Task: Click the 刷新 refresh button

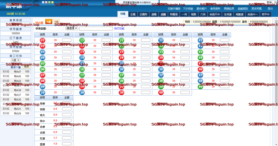Action: pos(27,67)
